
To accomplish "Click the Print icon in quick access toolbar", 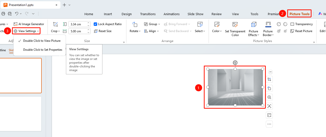I will (3, 14).
